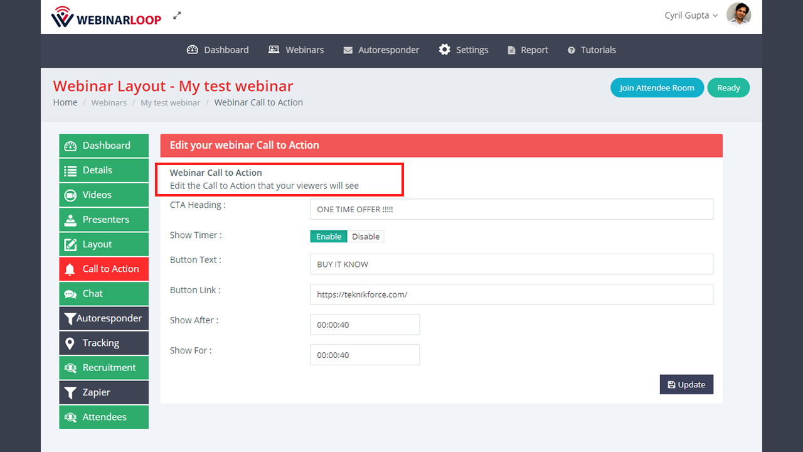Click the CTA Heading text field
803x452 pixels.
coord(511,210)
